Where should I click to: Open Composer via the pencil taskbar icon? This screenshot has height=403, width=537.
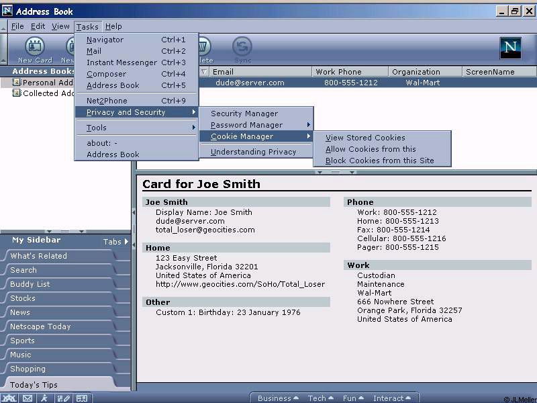coord(64,398)
